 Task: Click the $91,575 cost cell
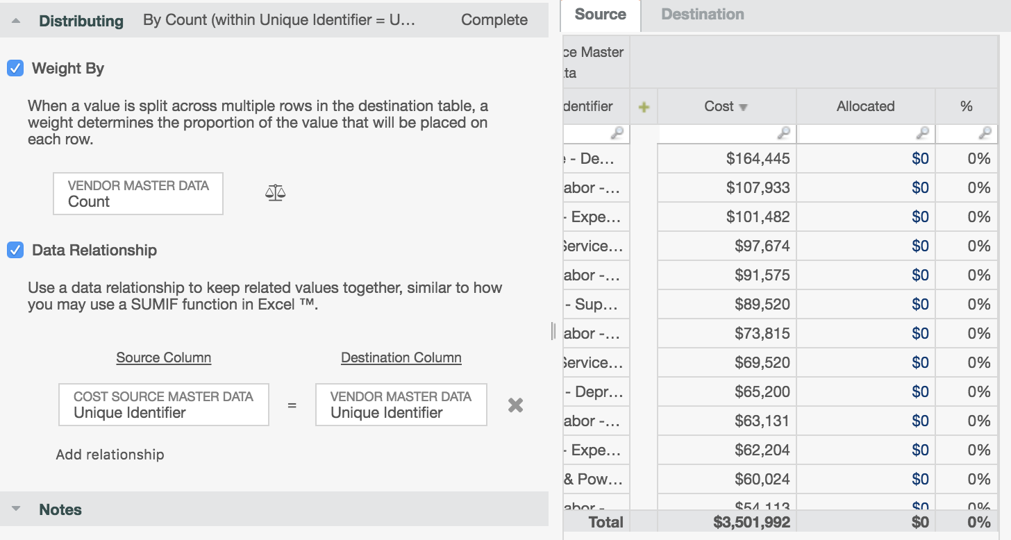[x=726, y=275]
